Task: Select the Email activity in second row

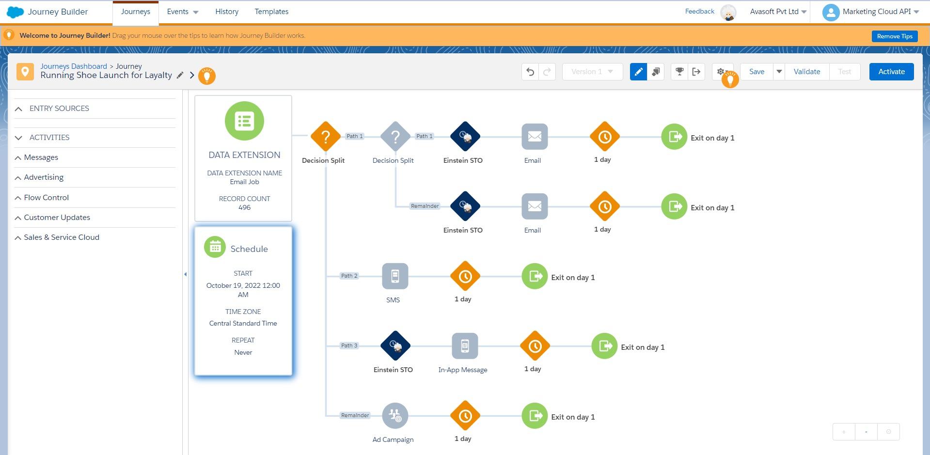Action: point(535,206)
